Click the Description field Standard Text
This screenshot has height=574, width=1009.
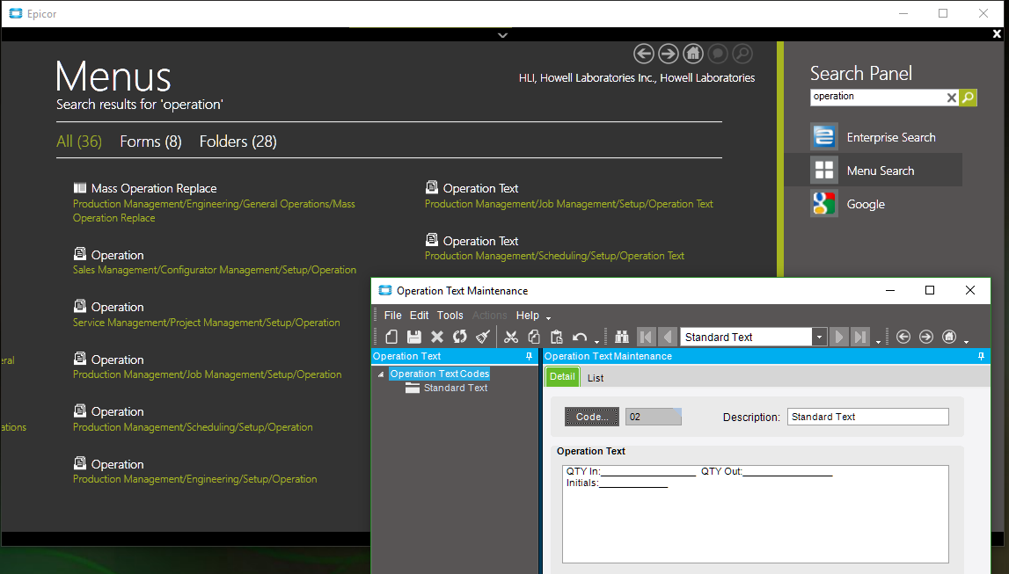tap(867, 417)
